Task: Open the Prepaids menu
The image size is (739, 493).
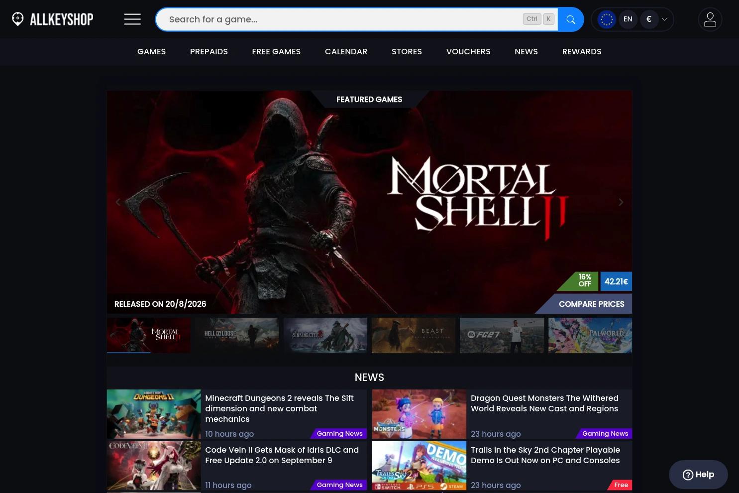Action: click(x=209, y=52)
